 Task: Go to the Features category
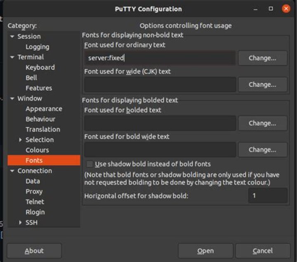pyautogui.click(x=39, y=88)
